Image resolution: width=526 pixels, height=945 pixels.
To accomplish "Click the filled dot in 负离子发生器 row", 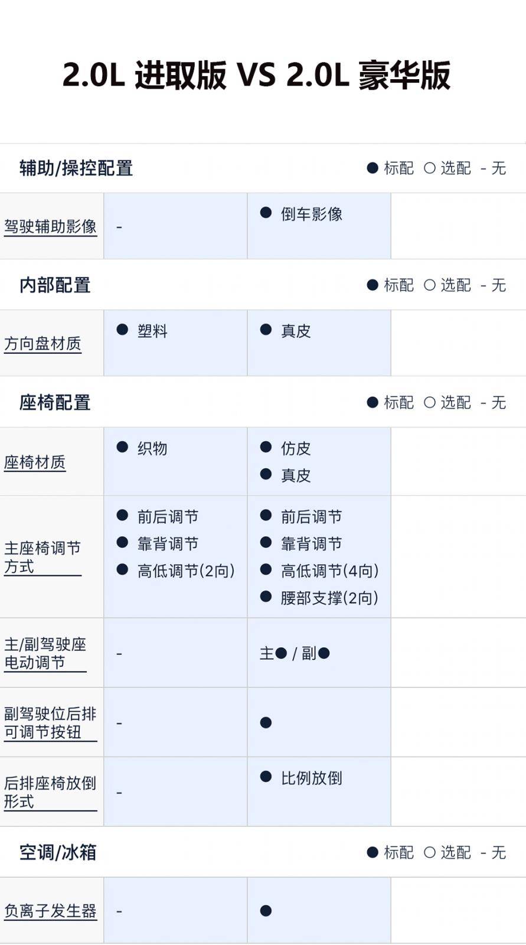I will point(266,911).
